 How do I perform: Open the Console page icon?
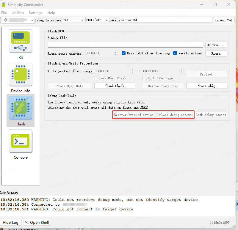tap(21, 141)
